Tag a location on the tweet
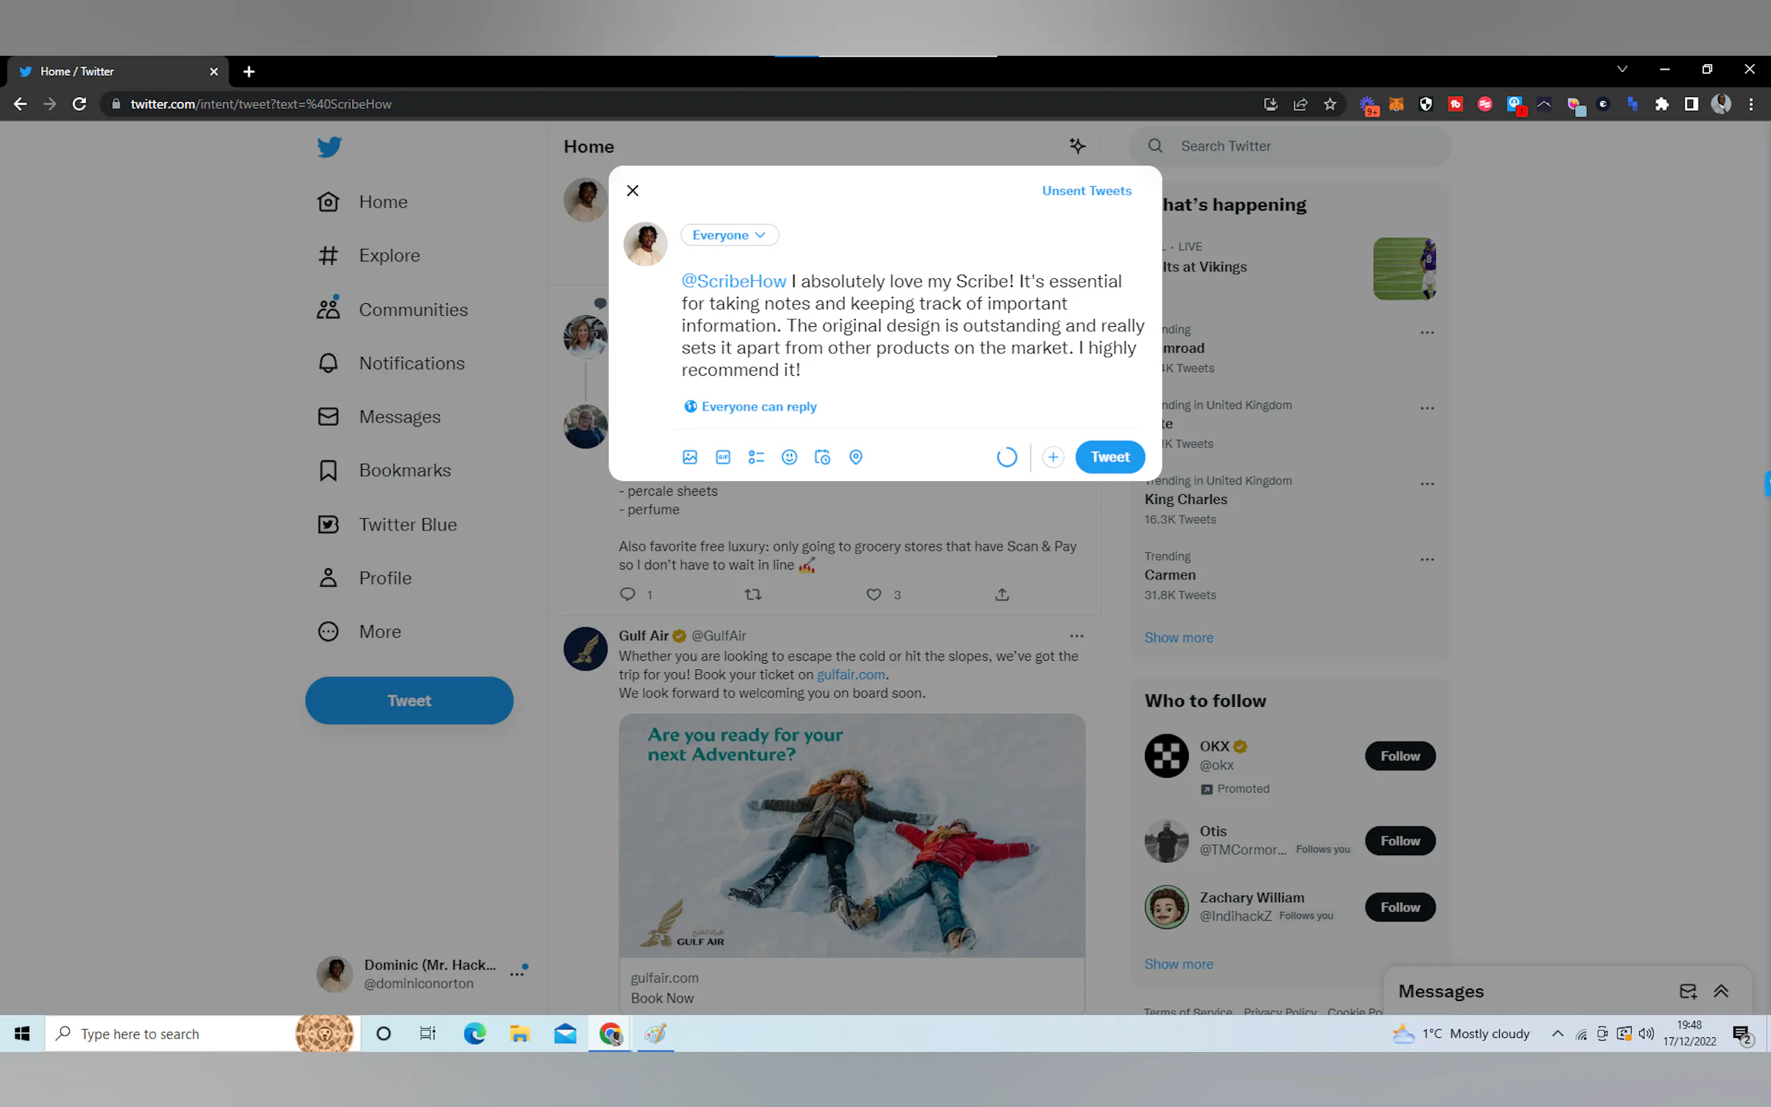 855,457
